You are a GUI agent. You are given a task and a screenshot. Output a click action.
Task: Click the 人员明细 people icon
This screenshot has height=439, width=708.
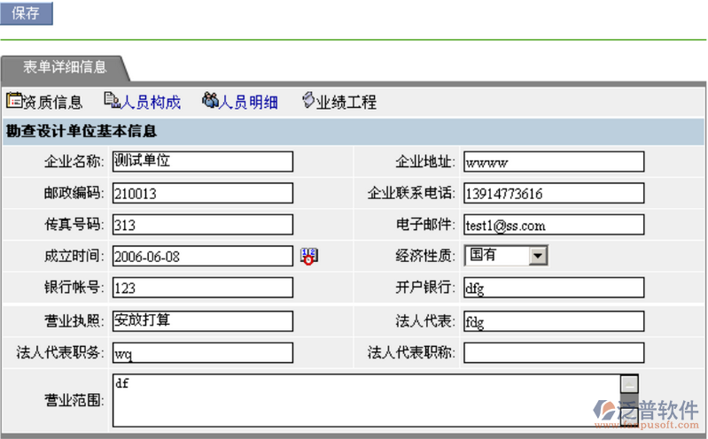click(x=210, y=101)
